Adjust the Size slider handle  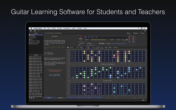97,48
